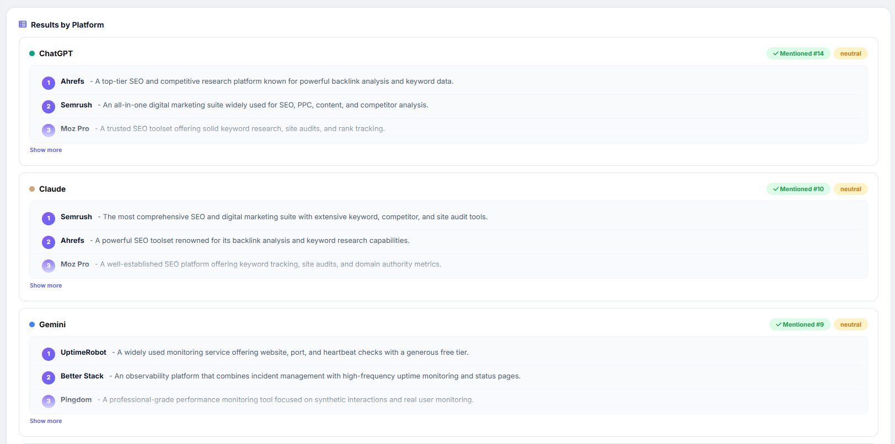Click Semrush name in Claude results
This screenshot has width=895, height=444.
click(x=76, y=216)
